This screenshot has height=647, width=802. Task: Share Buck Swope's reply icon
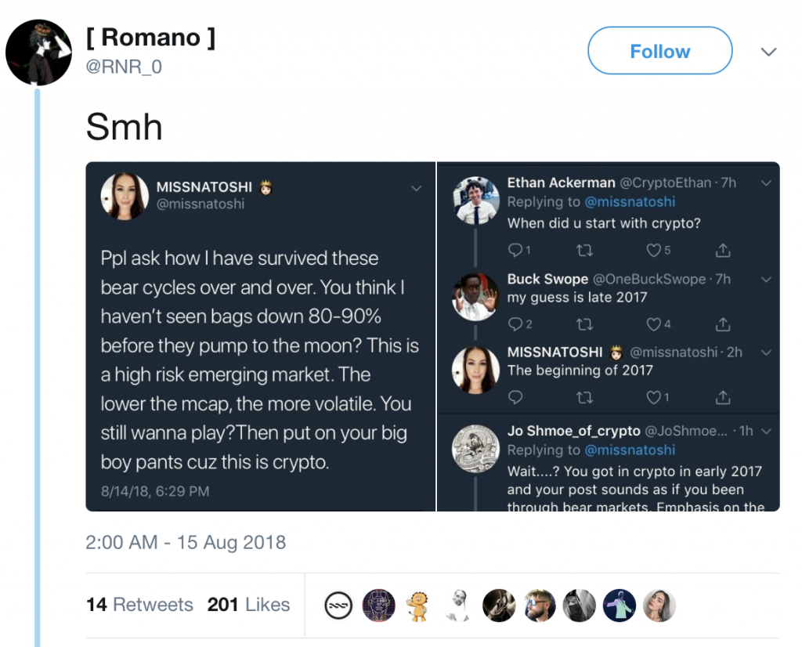pyautogui.click(x=723, y=324)
